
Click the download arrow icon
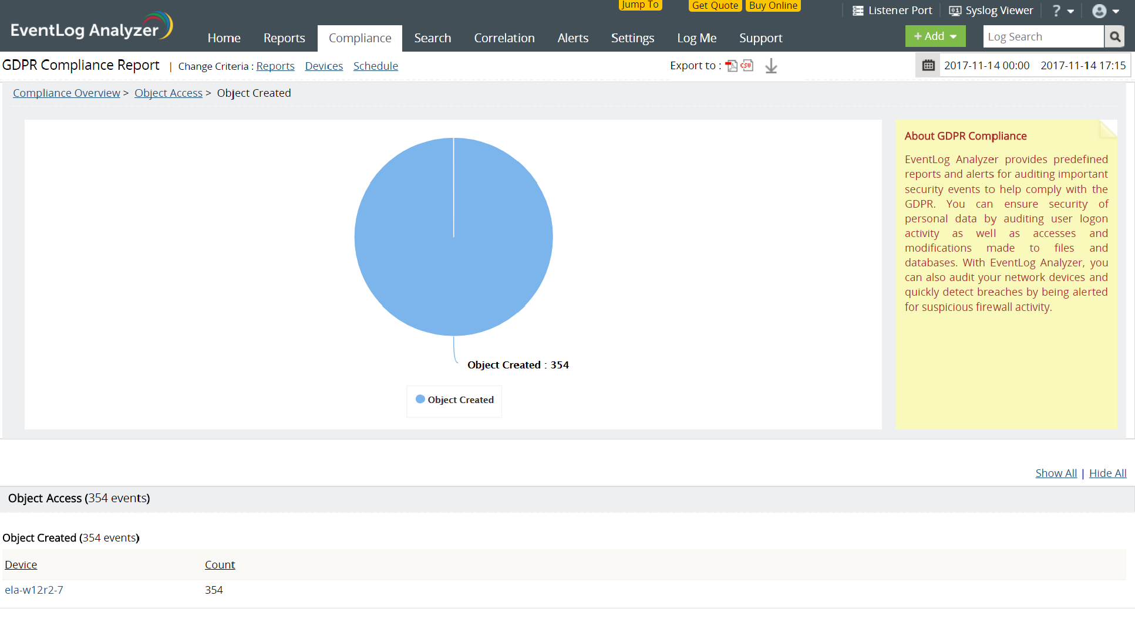(x=771, y=66)
